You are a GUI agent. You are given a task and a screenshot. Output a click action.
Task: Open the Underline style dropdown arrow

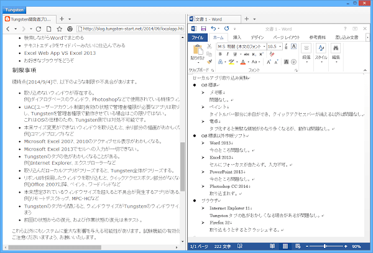[241, 54]
